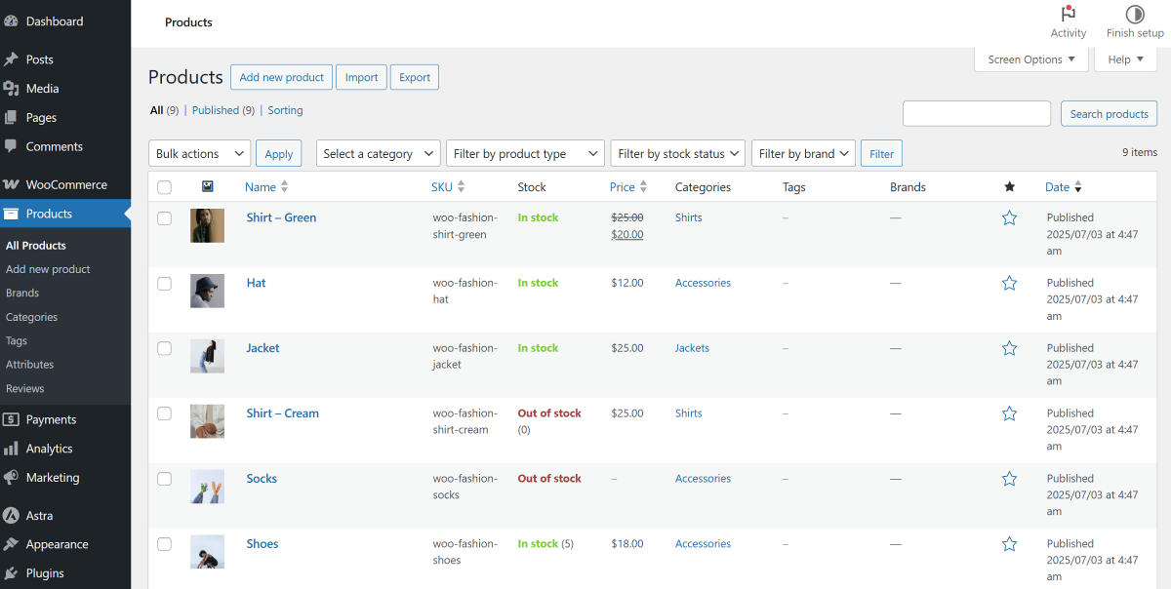1171x589 pixels.
Task: Select the Hat product checkbox
Action: click(164, 284)
